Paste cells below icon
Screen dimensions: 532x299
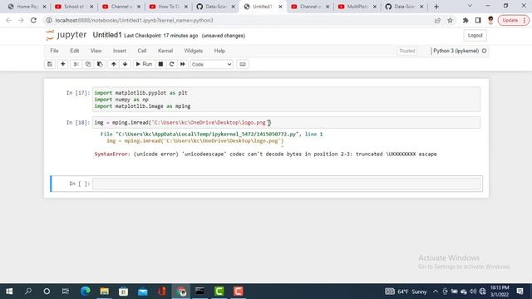tap(100, 64)
